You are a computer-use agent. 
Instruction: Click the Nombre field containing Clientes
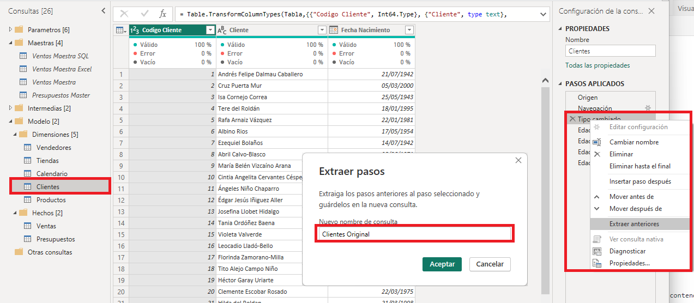610,51
